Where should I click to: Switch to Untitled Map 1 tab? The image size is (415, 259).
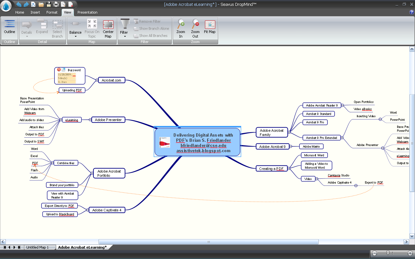(37, 247)
